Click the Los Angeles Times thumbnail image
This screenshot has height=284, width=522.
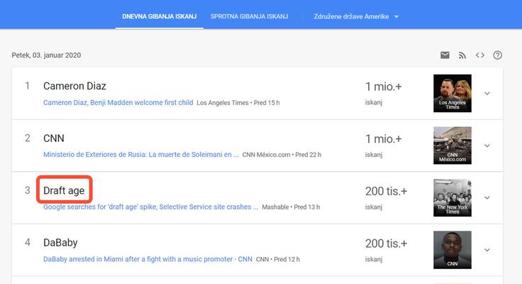pos(452,93)
